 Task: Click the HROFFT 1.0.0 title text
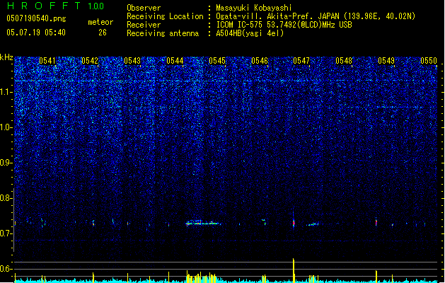click(x=56, y=6)
